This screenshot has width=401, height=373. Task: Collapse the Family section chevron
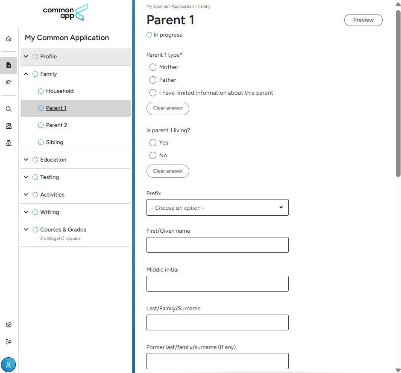[26, 74]
